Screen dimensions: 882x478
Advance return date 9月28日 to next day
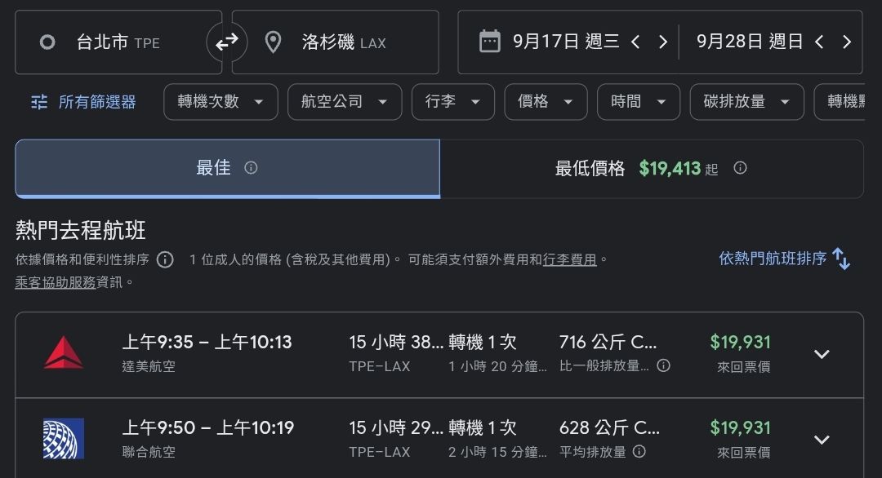pyautogui.click(x=847, y=42)
